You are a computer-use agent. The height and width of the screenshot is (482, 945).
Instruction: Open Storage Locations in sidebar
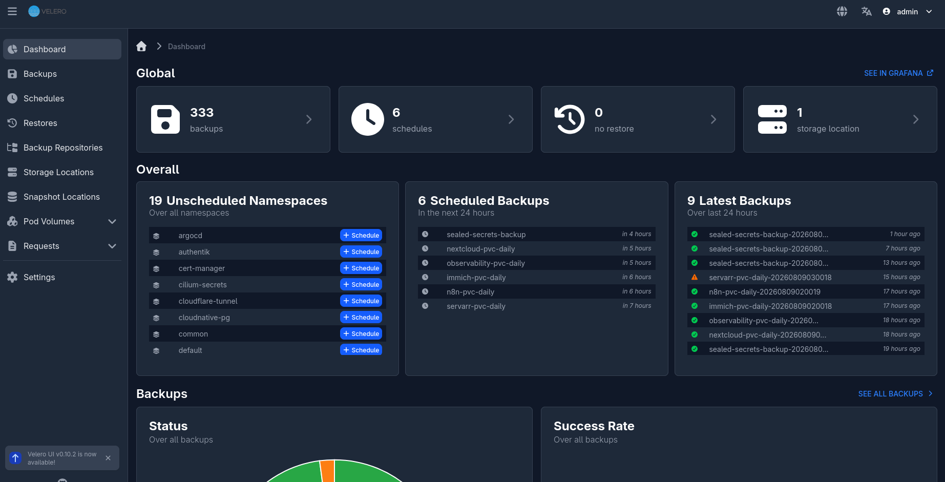coord(62,172)
